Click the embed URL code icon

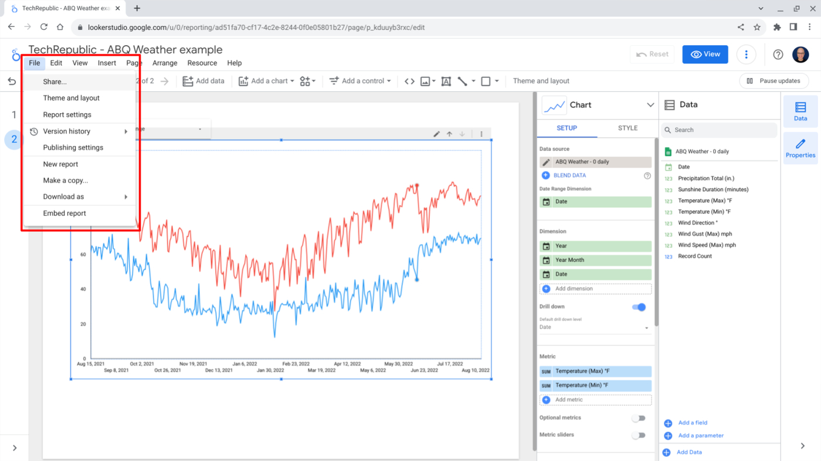click(409, 81)
